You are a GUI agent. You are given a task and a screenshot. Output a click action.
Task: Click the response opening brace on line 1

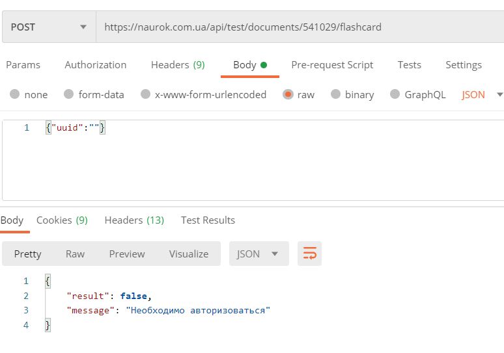[48, 281]
